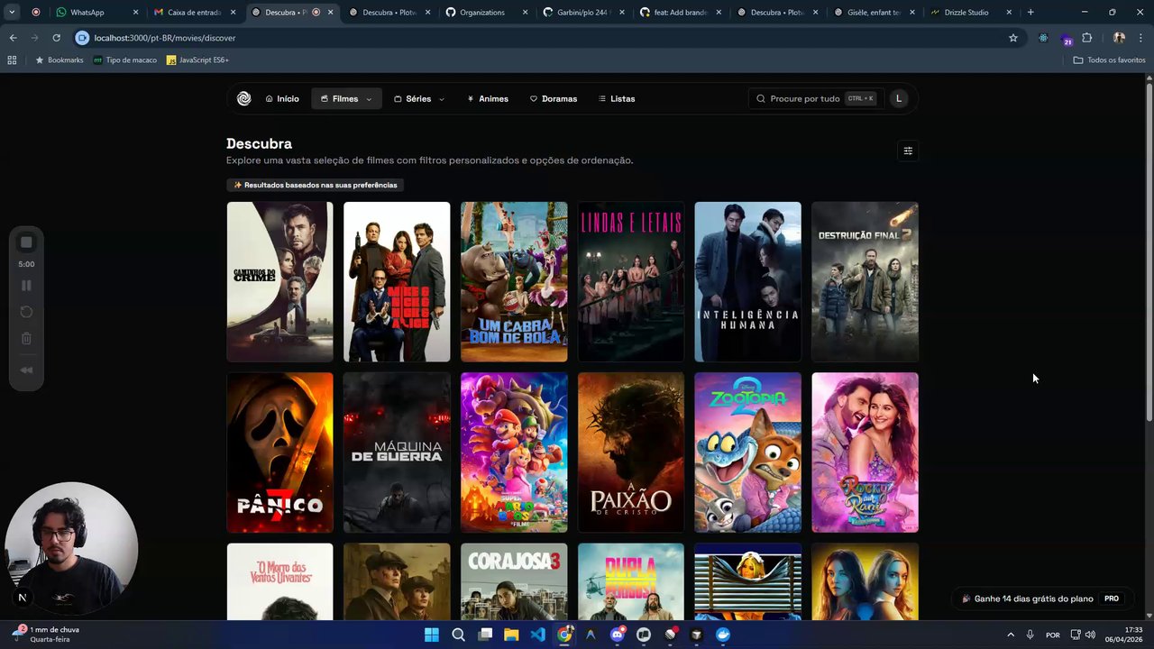Open Discord from the taskbar
Screen dimensions: 1154x649
(618, 635)
